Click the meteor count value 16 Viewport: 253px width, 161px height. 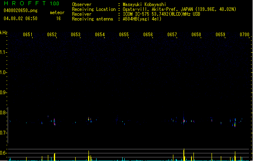[x=58, y=19]
